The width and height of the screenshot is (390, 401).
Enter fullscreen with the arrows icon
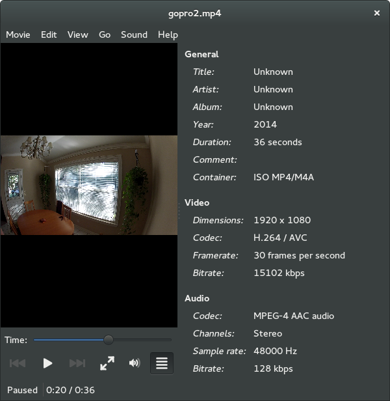tap(107, 363)
